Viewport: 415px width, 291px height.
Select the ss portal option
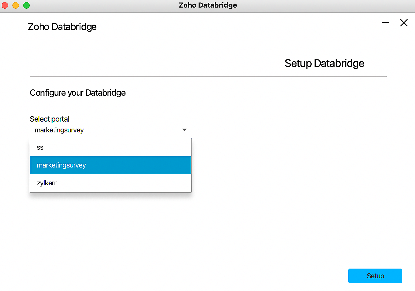coord(40,147)
